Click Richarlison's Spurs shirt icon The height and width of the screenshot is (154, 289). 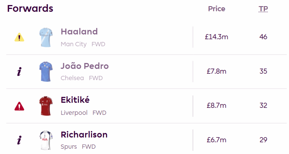pyautogui.click(x=46, y=140)
